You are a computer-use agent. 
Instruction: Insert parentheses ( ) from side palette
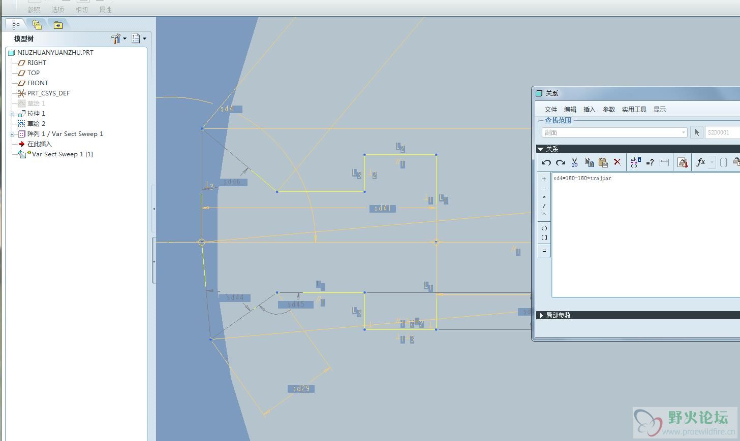[x=544, y=228]
